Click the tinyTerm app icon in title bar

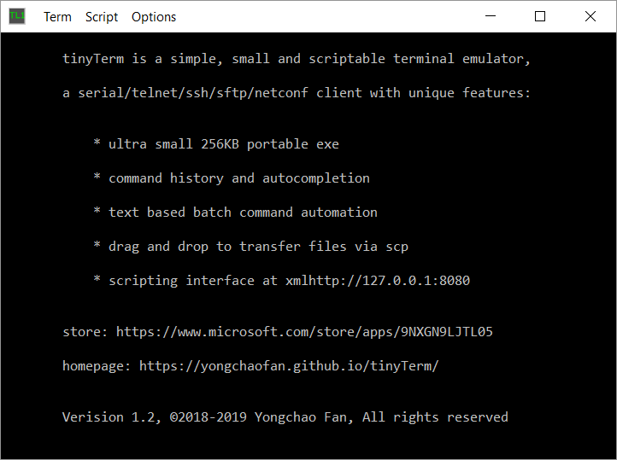(x=17, y=16)
